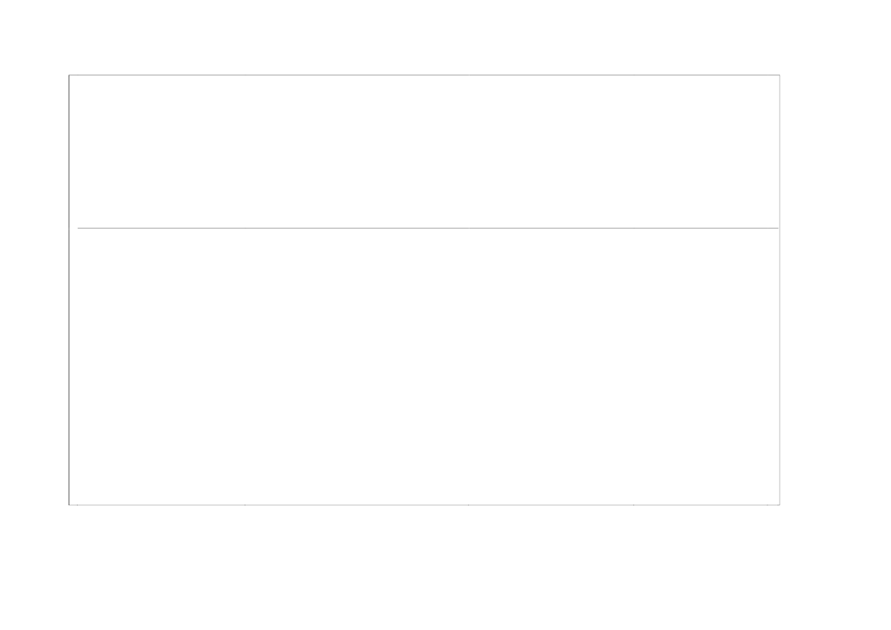
Task: Click the light gray right border of the plot
Action: [x=780, y=289]
